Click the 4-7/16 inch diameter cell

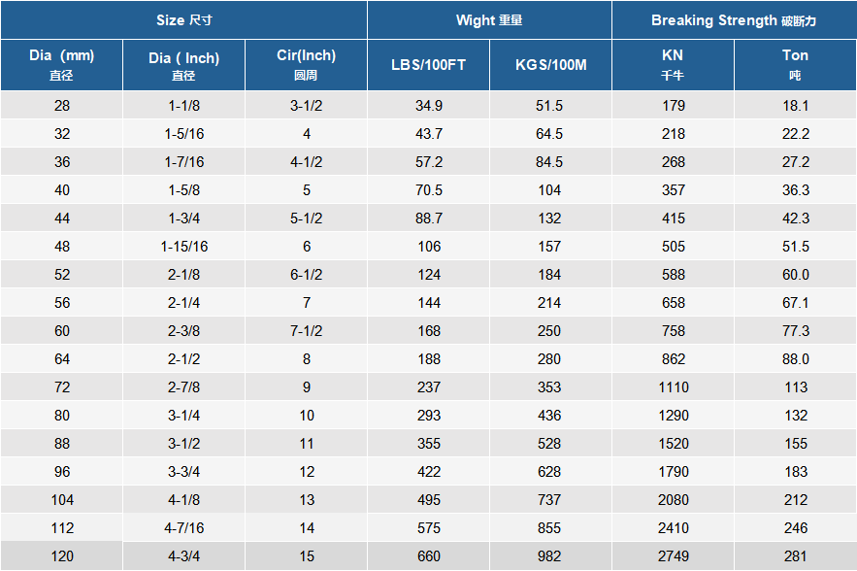(183, 528)
